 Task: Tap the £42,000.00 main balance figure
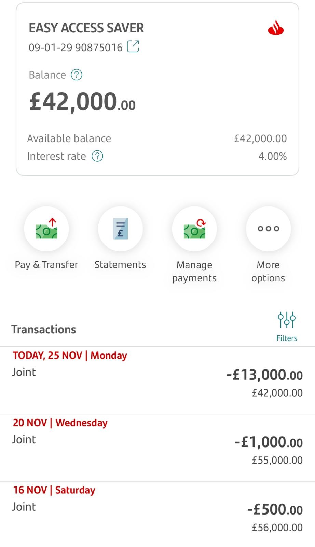coord(82,102)
